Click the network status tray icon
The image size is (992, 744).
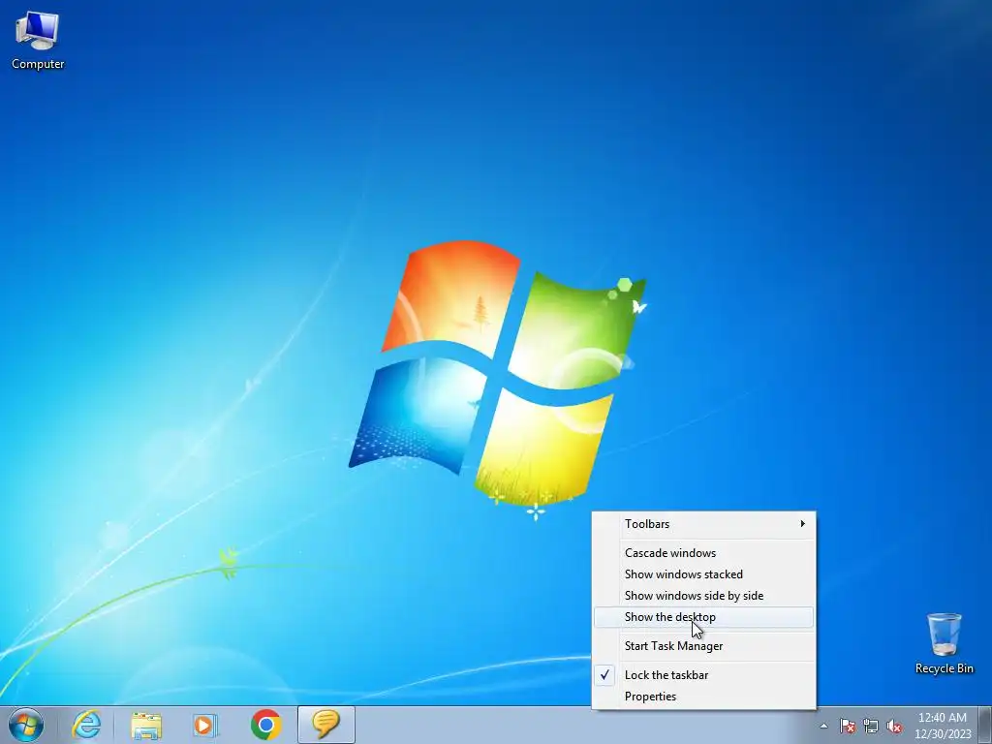871,727
